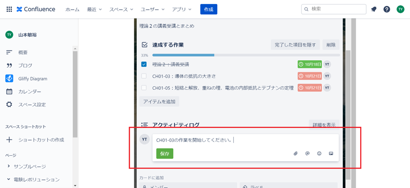Click the 理論2の講義受講とまとめ description text
The image size is (410, 188).
click(x=167, y=26)
